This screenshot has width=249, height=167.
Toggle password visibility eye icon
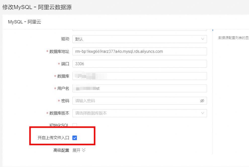[x=202, y=101]
